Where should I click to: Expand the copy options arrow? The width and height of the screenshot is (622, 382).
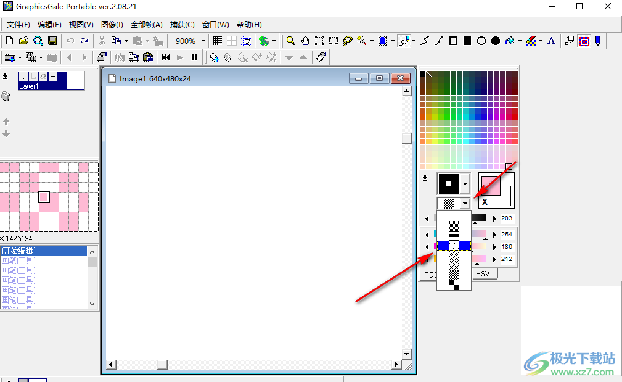126,41
